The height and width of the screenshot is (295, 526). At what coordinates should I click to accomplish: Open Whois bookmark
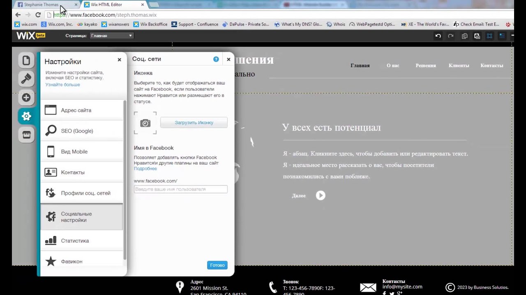[x=336, y=24]
